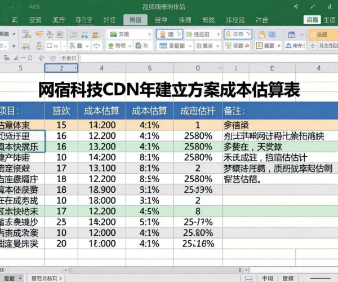
Task: Click the zoom slider line in status bar
Action: (x=320, y=278)
